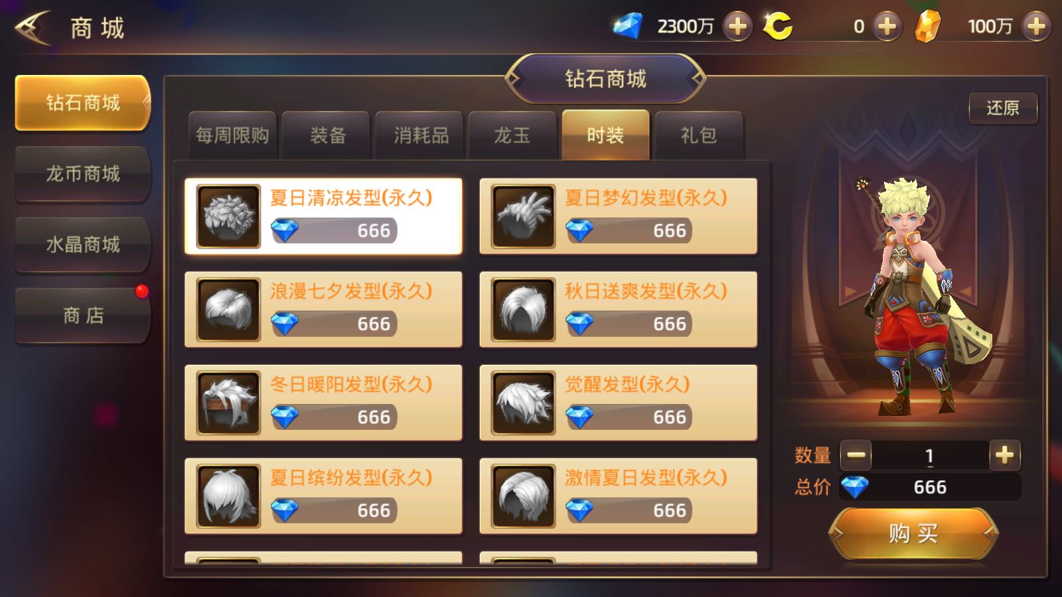The image size is (1062, 597).
Task: Open 水晶商城 from the sidebar
Action: pos(83,245)
